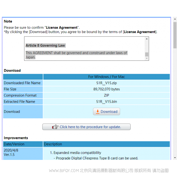
Task: Click the page scrollbar up arrow
Action: (x=175, y=19)
